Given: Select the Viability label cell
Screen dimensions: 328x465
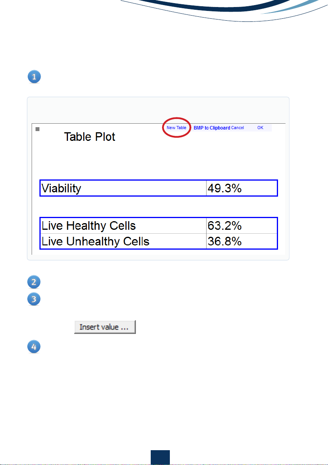Looking at the screenshot, I should (123, 188).
